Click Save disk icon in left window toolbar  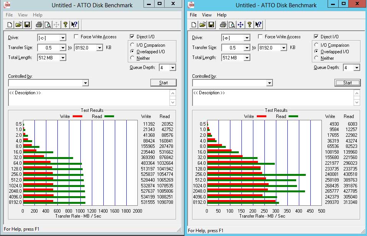coord(27,25)
